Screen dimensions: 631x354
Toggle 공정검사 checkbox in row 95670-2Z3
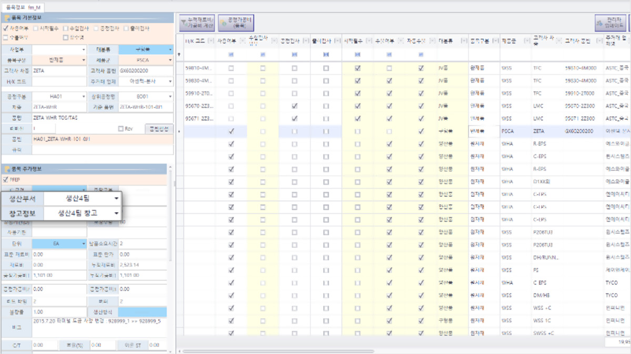point(294,106)
